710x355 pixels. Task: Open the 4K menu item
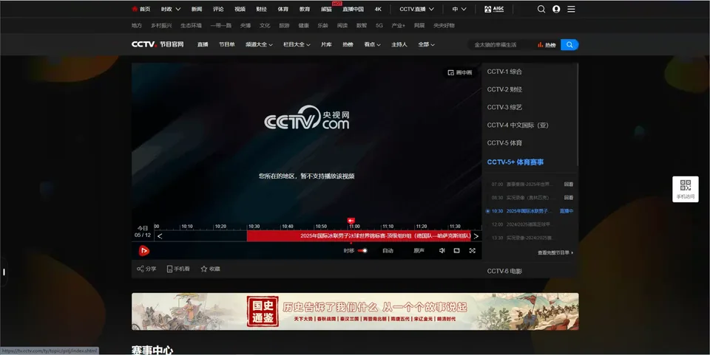378,9
